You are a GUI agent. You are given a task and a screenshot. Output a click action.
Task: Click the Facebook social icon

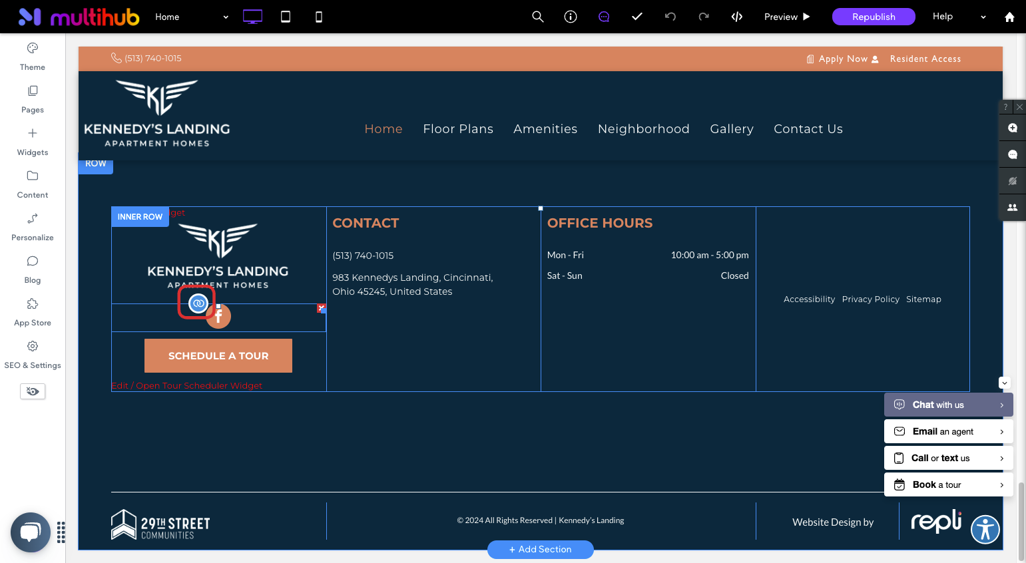point(218,317)
